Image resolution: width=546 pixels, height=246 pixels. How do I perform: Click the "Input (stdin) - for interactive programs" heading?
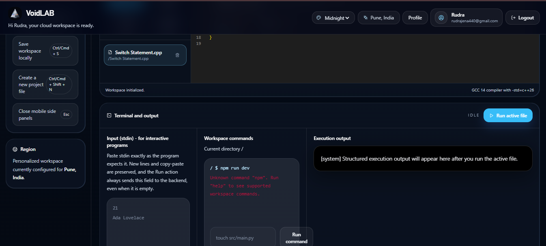click(138, 142)
